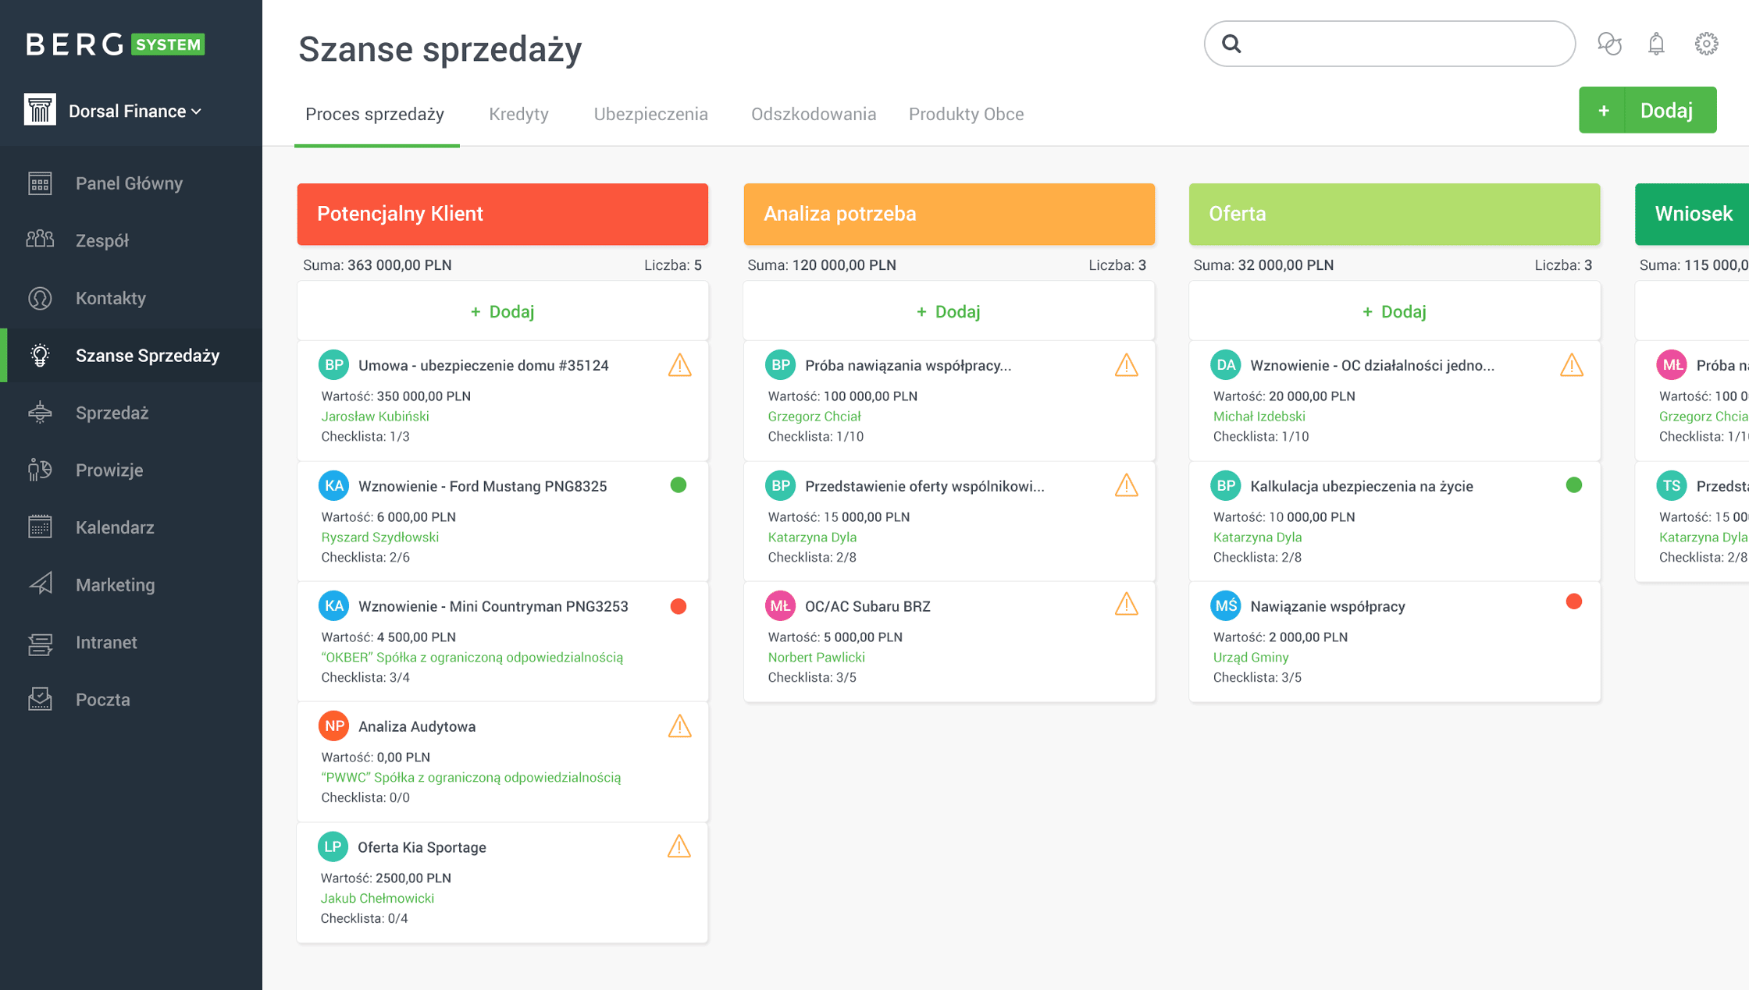Click warning icon on Umowa ubezpieczenie domu card
The width and height of the screenshot is (1749, 990).
[x=679, y=365]
